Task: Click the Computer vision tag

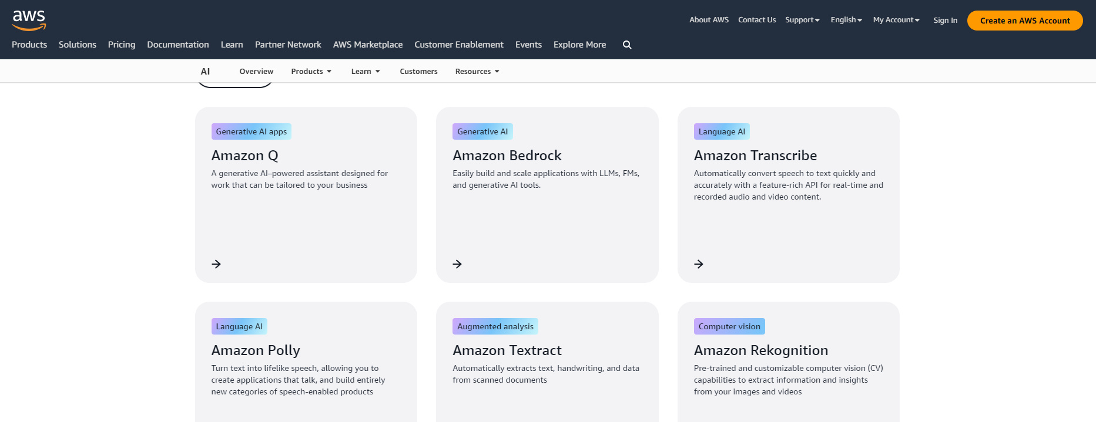Action: point(729,326)
